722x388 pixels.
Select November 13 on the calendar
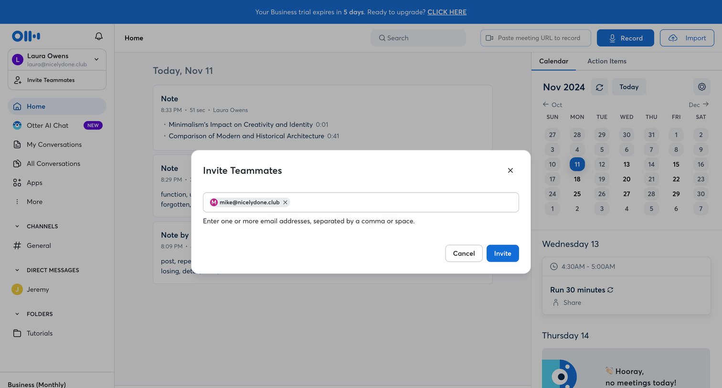[626, 164]
